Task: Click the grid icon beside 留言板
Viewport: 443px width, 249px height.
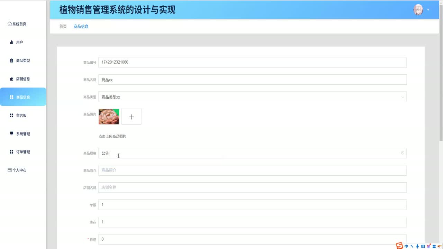Action: pyautogui.click(x=11, y=116)
